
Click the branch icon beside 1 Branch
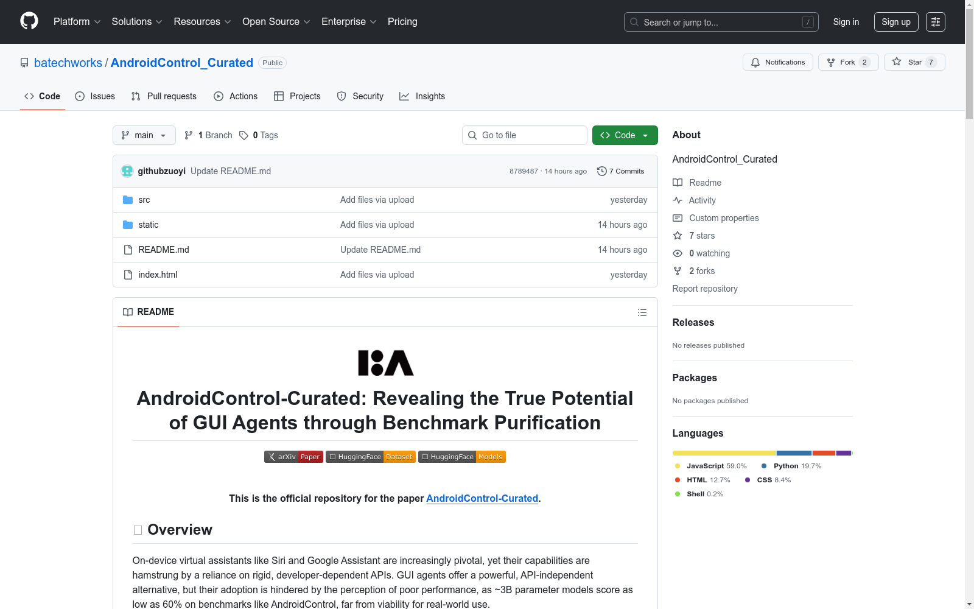[x=189, y=135]
